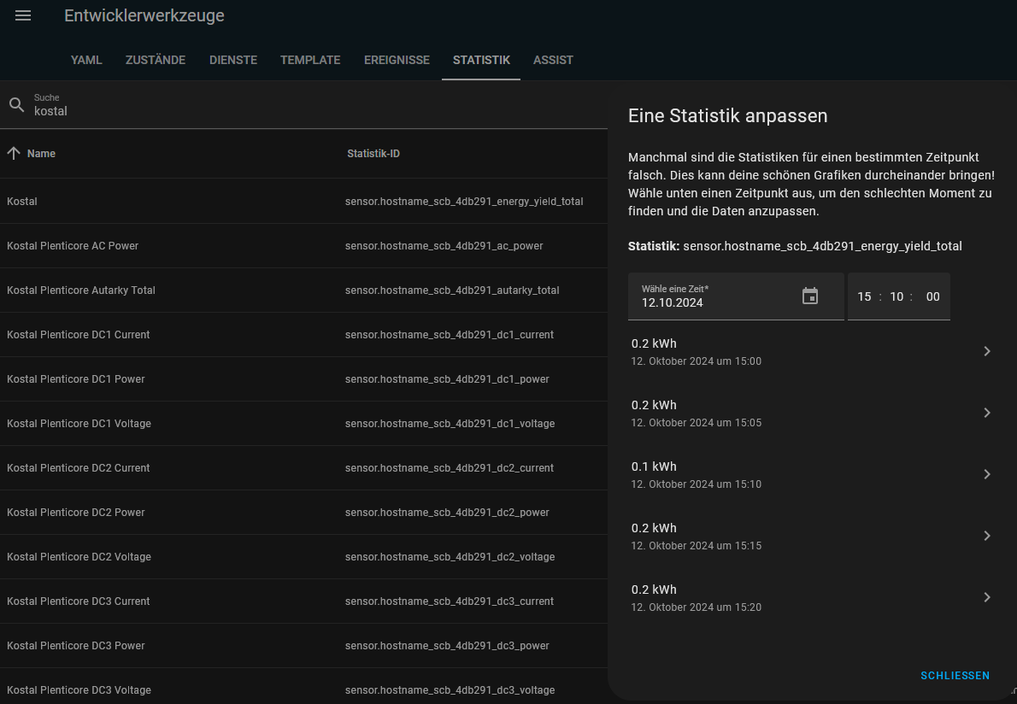Image resolution: width=1017 pixels, height=704 pixels.
Task: Click the search magnifier icon
Action: pos(17,104)
